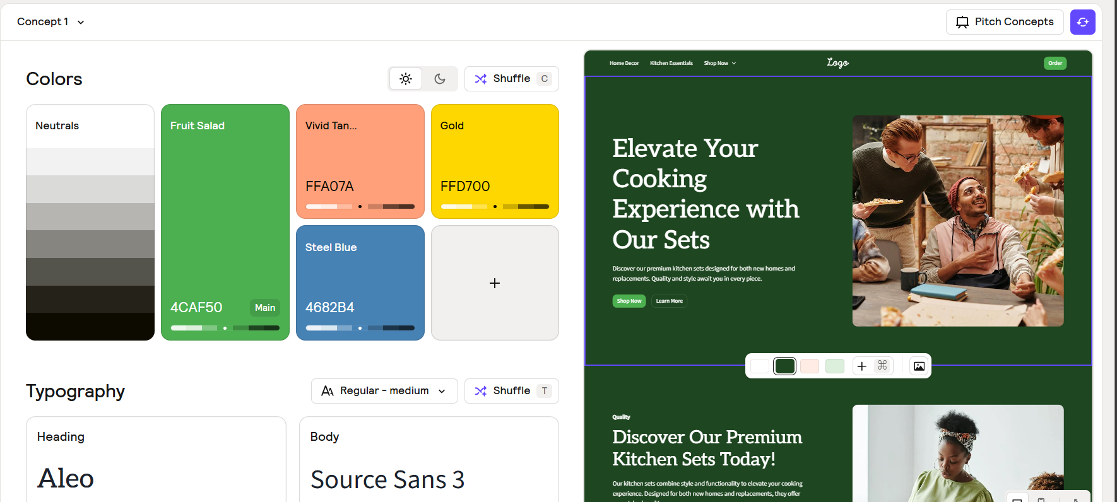Viewport: 1117px width, 502px height.
Task: Click the Discover Our Premium Kitchen Sets heading
Action: click(707, 448)
